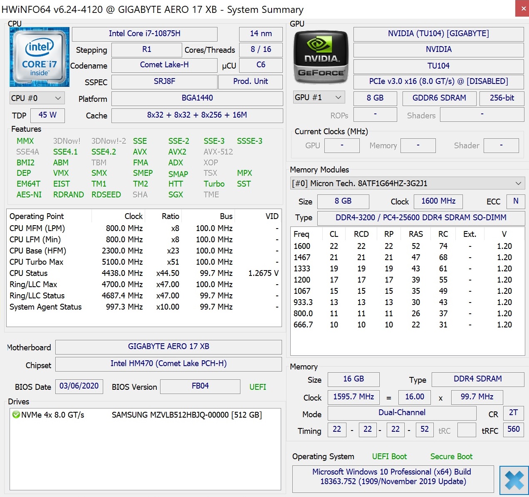
Task: Click the SGX feature label
Action: click(176, 195)
